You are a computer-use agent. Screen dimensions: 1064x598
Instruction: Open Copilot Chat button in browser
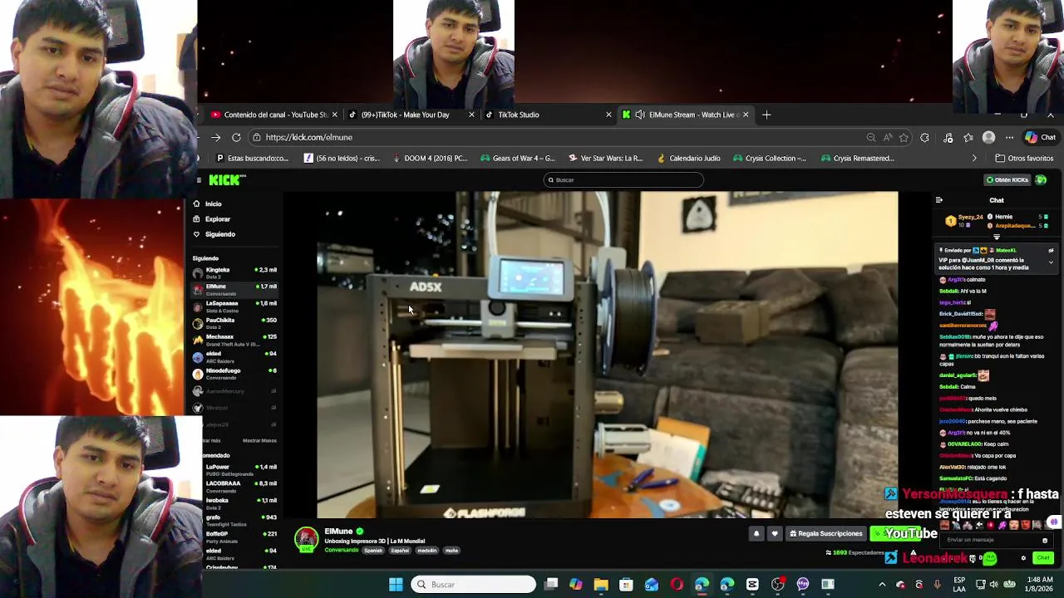1040,137
